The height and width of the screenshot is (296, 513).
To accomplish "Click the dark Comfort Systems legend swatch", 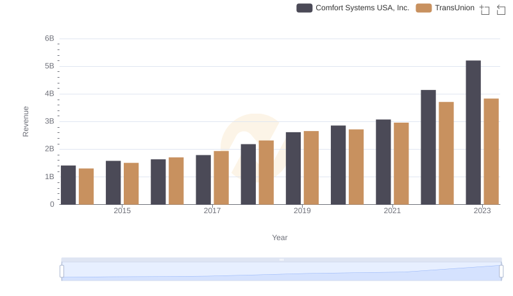I will pos(304,8).
